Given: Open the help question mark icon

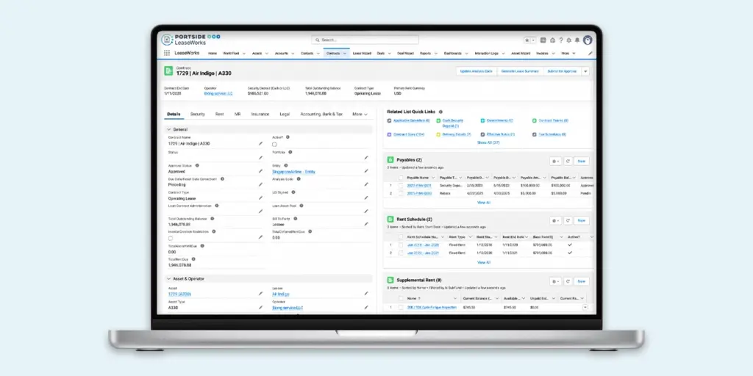Looking at the screenshot, I should point(560,40).
